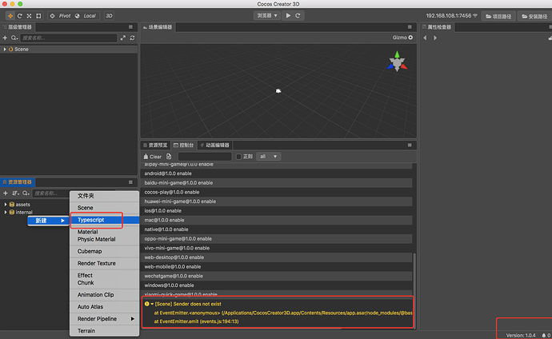Toggle the Local coordinate mode

86,16
